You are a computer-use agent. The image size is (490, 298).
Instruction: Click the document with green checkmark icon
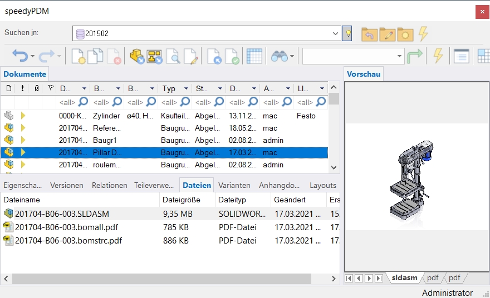[231, 56]
